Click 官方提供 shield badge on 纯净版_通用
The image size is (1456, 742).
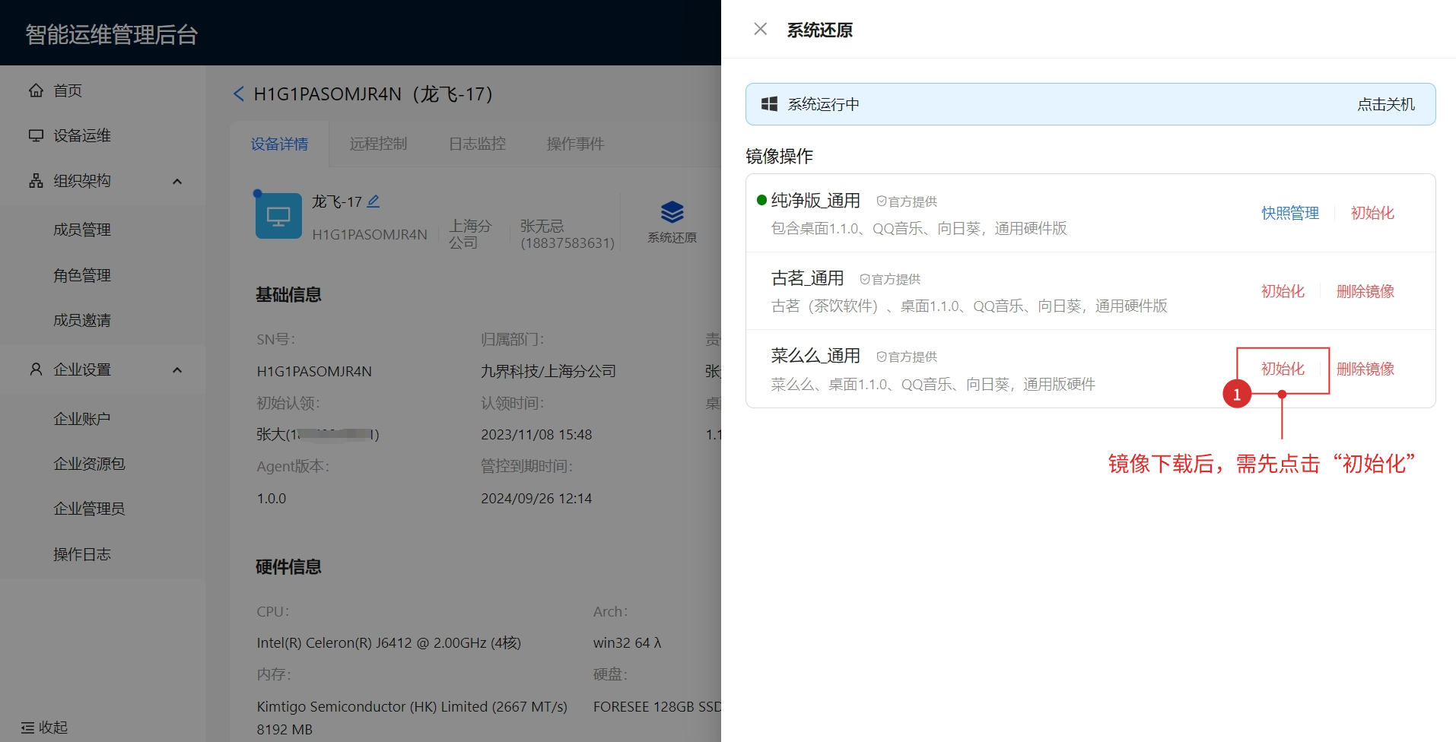[907, 201]
